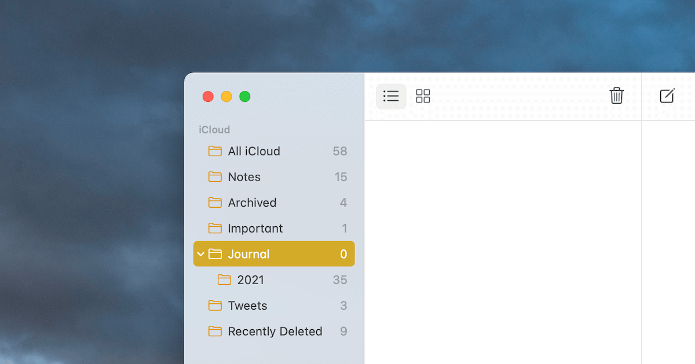
Task: Click the trash icon to delete
Action: tap(616, 96)
